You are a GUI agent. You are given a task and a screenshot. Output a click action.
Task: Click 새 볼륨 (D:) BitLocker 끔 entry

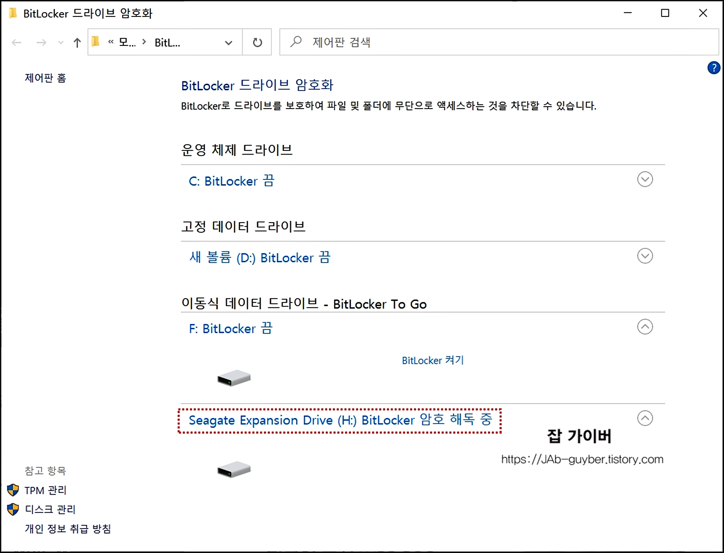coord(260,257)
